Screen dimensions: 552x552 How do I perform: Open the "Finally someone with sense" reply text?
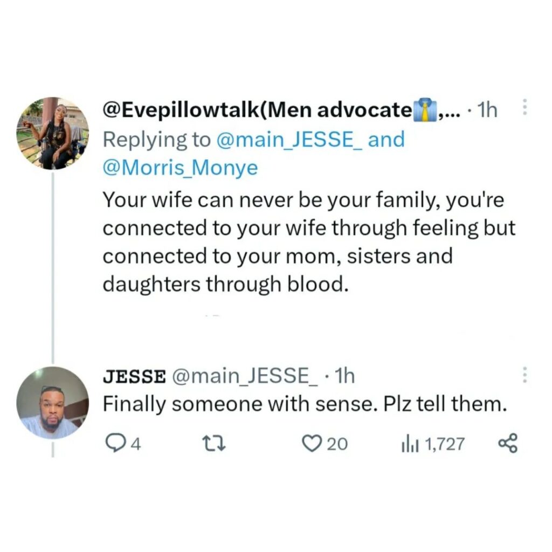click(x=305, y=404)
